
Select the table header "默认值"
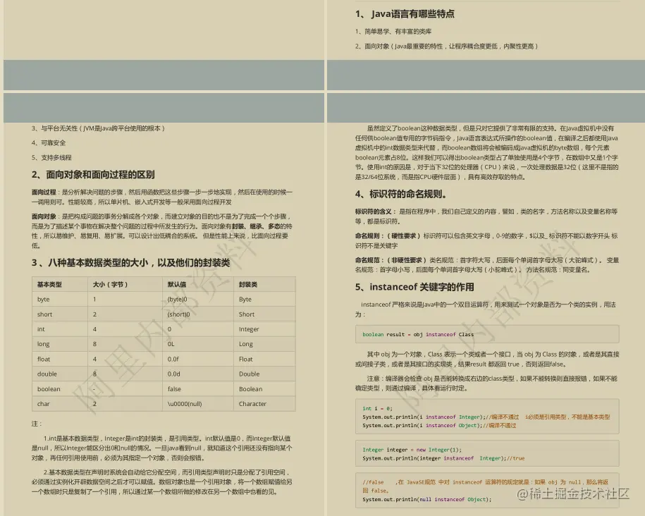pyautogui.click(x=177, y=284)
